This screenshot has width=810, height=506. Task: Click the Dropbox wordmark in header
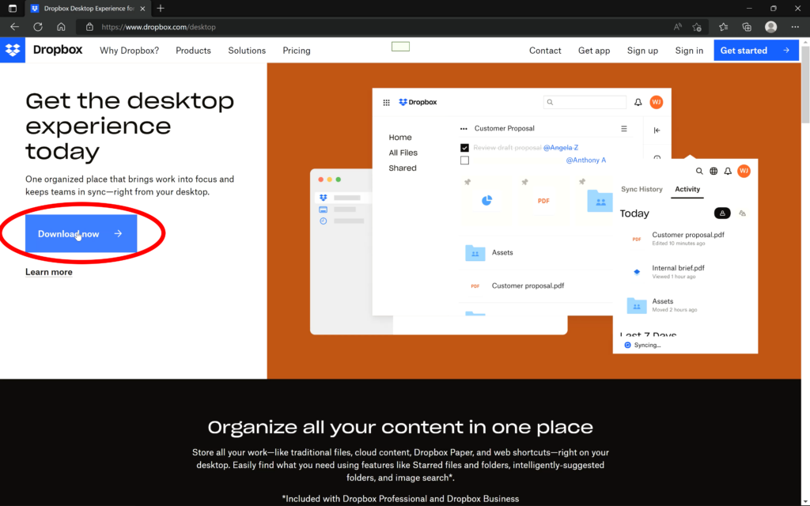pyautogui.click(x=57, y=50)
